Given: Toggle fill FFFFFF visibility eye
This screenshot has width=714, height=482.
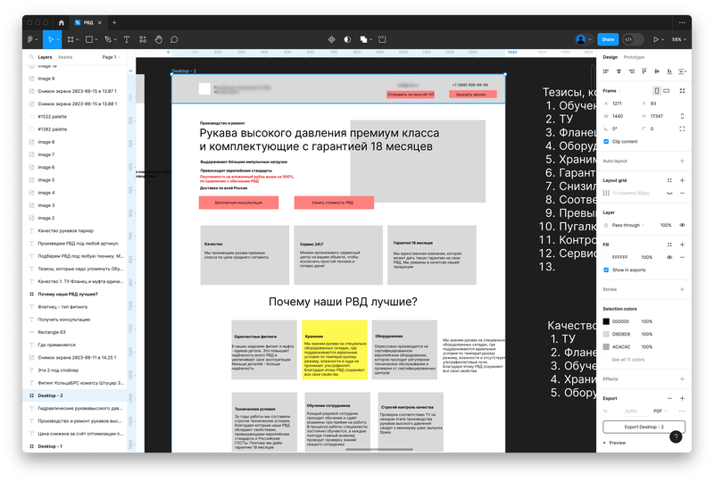Looking at the screenshot, I should coord(669,257).
